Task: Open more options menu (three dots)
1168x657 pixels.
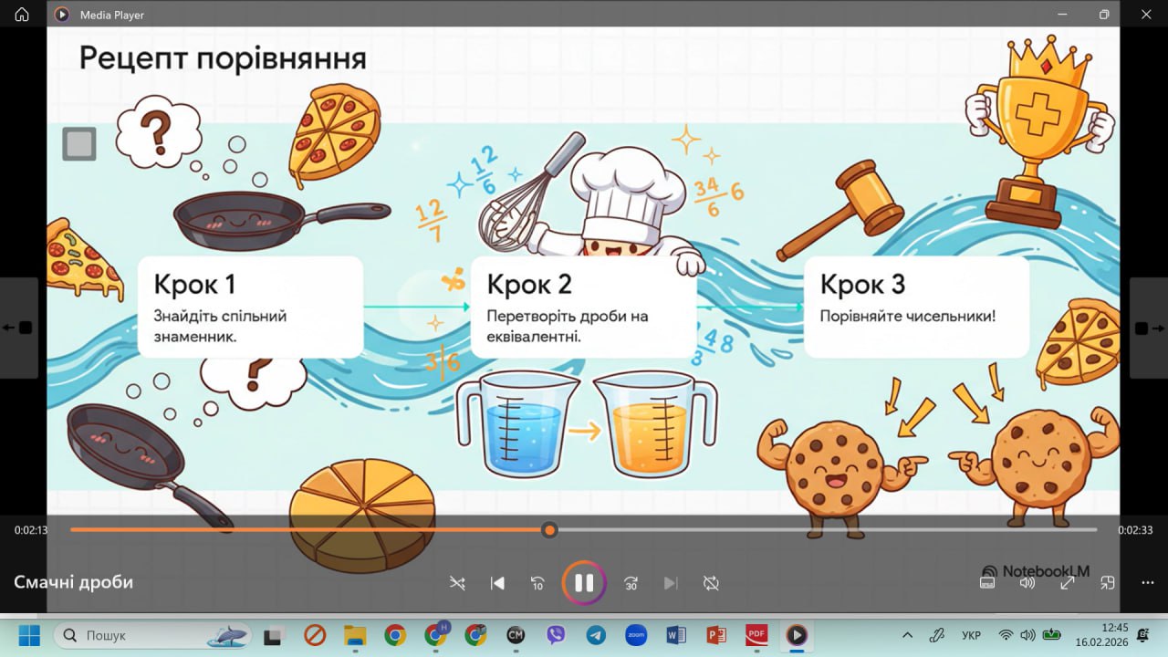Action: pos(1148,583)
